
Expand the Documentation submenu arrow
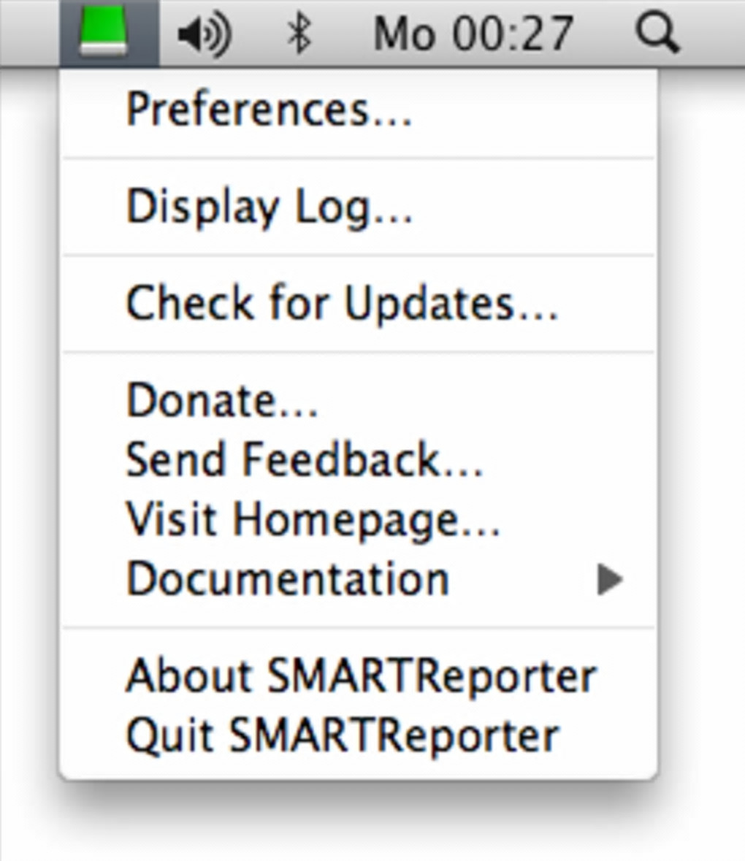609,580
